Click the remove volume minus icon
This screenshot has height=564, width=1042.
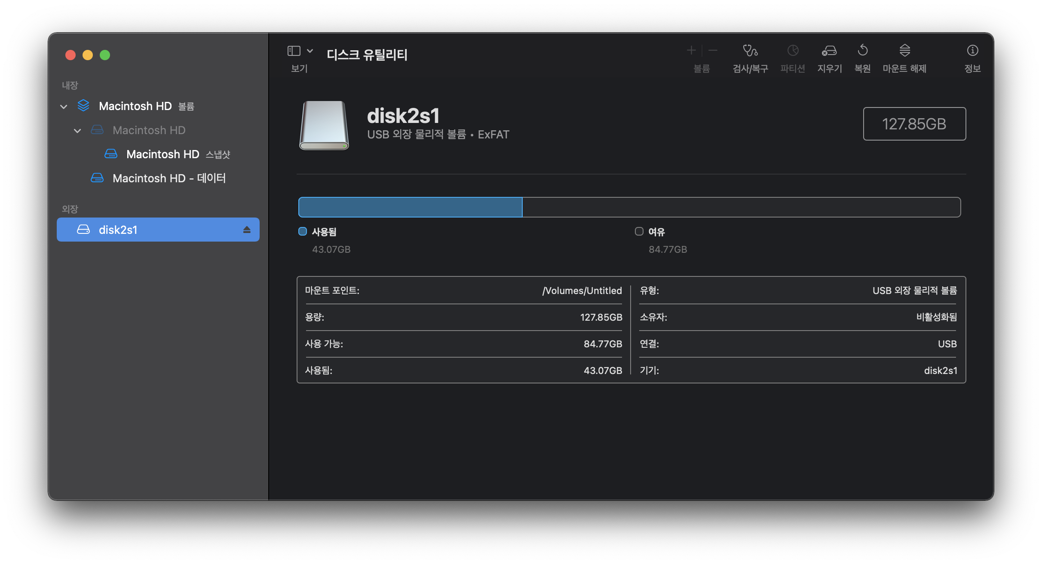click(713, 51)
